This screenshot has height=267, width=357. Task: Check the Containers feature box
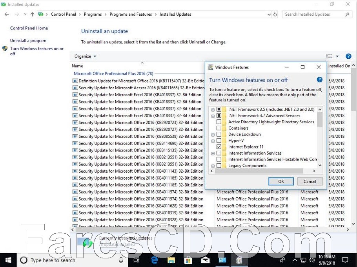point(219,128)
